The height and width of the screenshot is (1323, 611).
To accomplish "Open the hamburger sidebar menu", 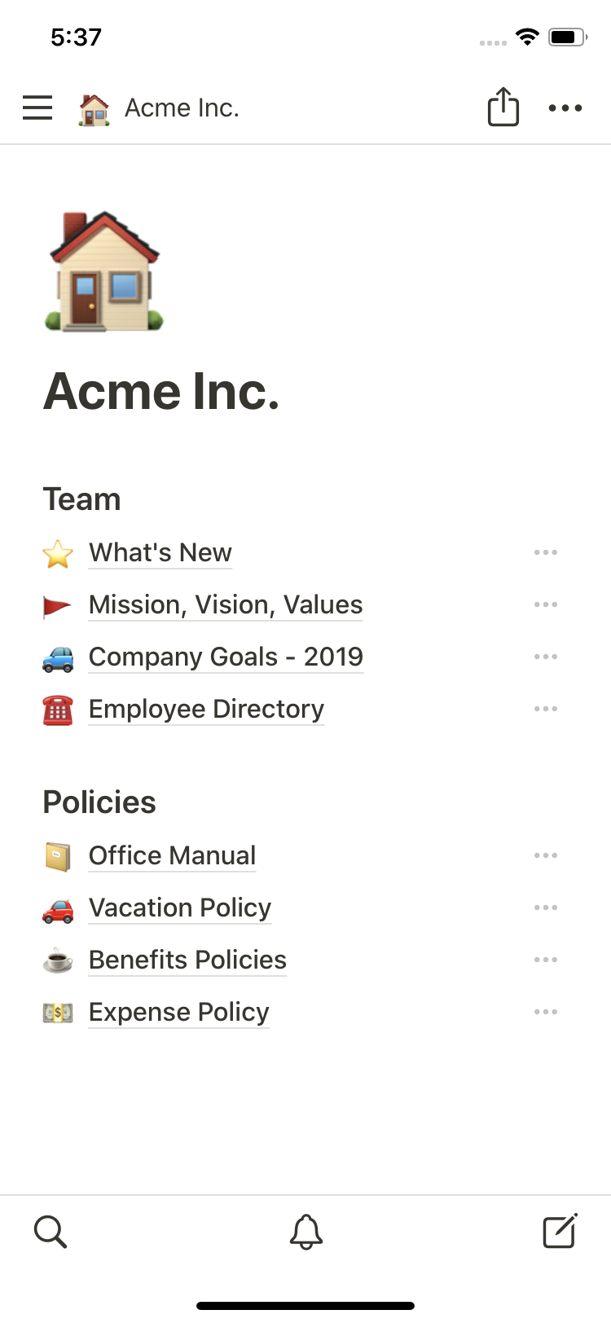I will [x=37, y=108].
